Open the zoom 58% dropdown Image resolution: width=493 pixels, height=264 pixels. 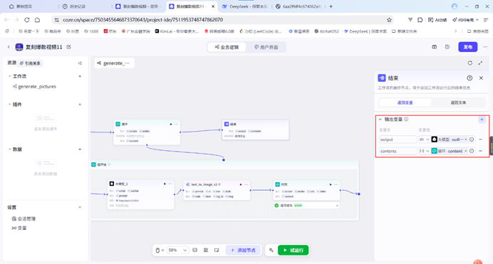(x=177, y=250)
